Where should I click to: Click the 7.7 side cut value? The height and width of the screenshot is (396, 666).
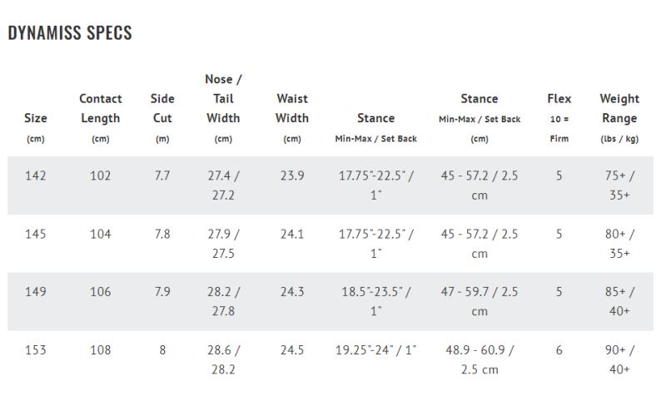(x=162, y=176)
